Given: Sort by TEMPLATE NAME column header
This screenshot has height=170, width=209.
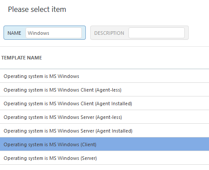Looking at the screenshot, I should coord(22,58).
